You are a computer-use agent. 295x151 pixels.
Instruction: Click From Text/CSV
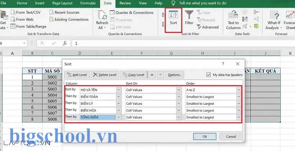pos(25,12)
